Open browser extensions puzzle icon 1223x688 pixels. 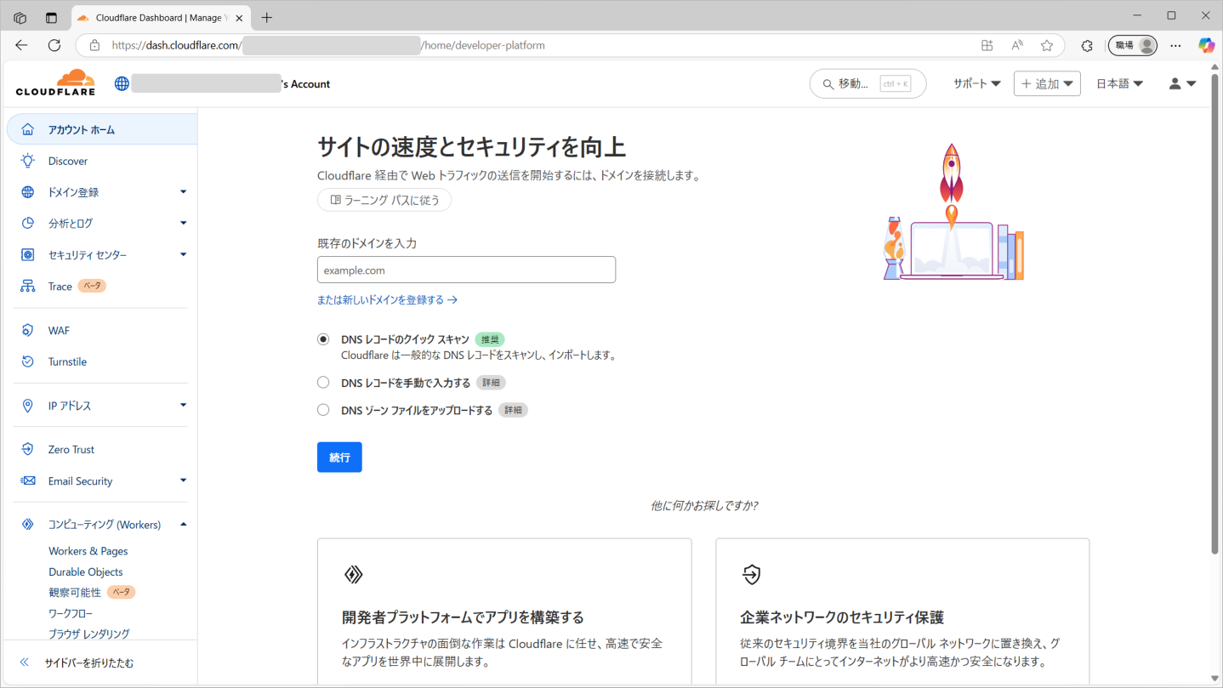tap(1086, 45)
